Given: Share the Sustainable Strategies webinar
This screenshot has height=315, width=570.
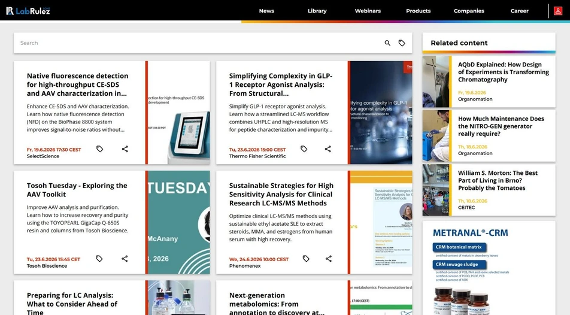Looking at the screenshot, I should click(329, 259).
